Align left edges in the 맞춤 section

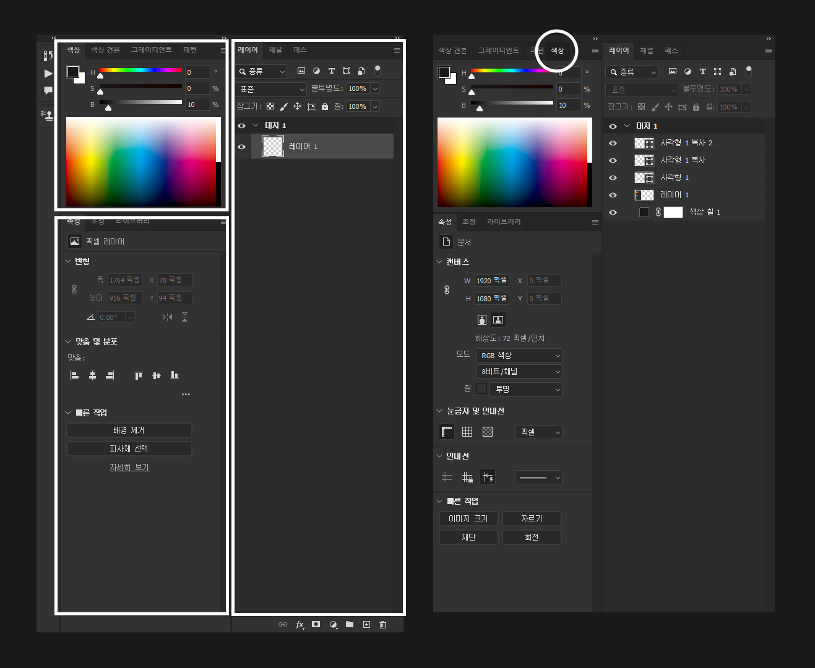pyautogui.click(x=75, y=375)
